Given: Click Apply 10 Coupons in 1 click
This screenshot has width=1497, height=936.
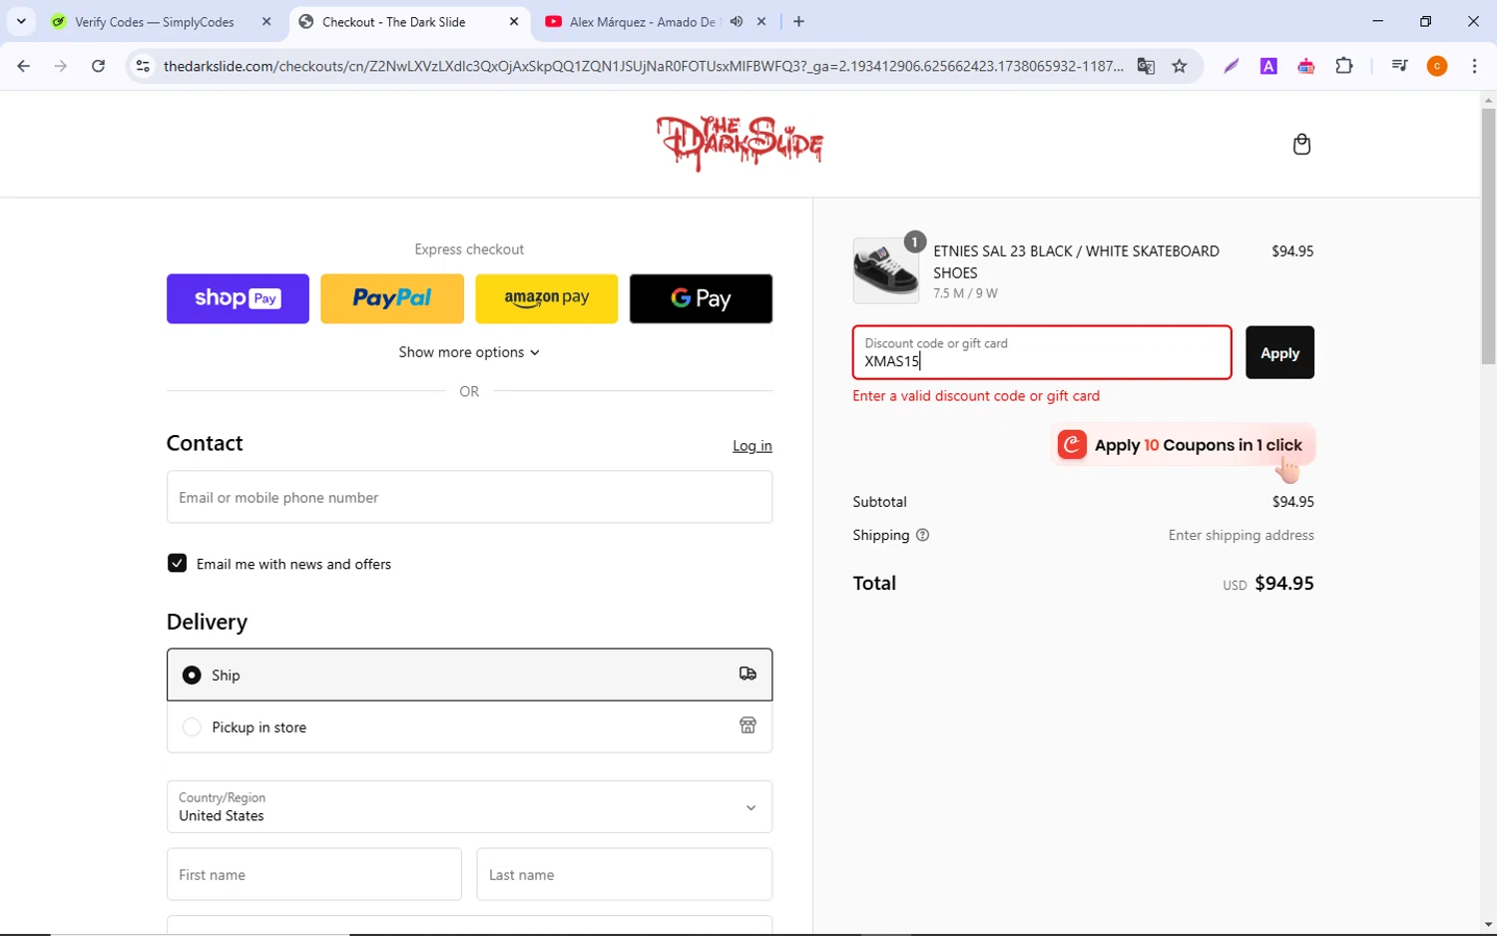Looking at the screenshot, I should coord(1183,445).
